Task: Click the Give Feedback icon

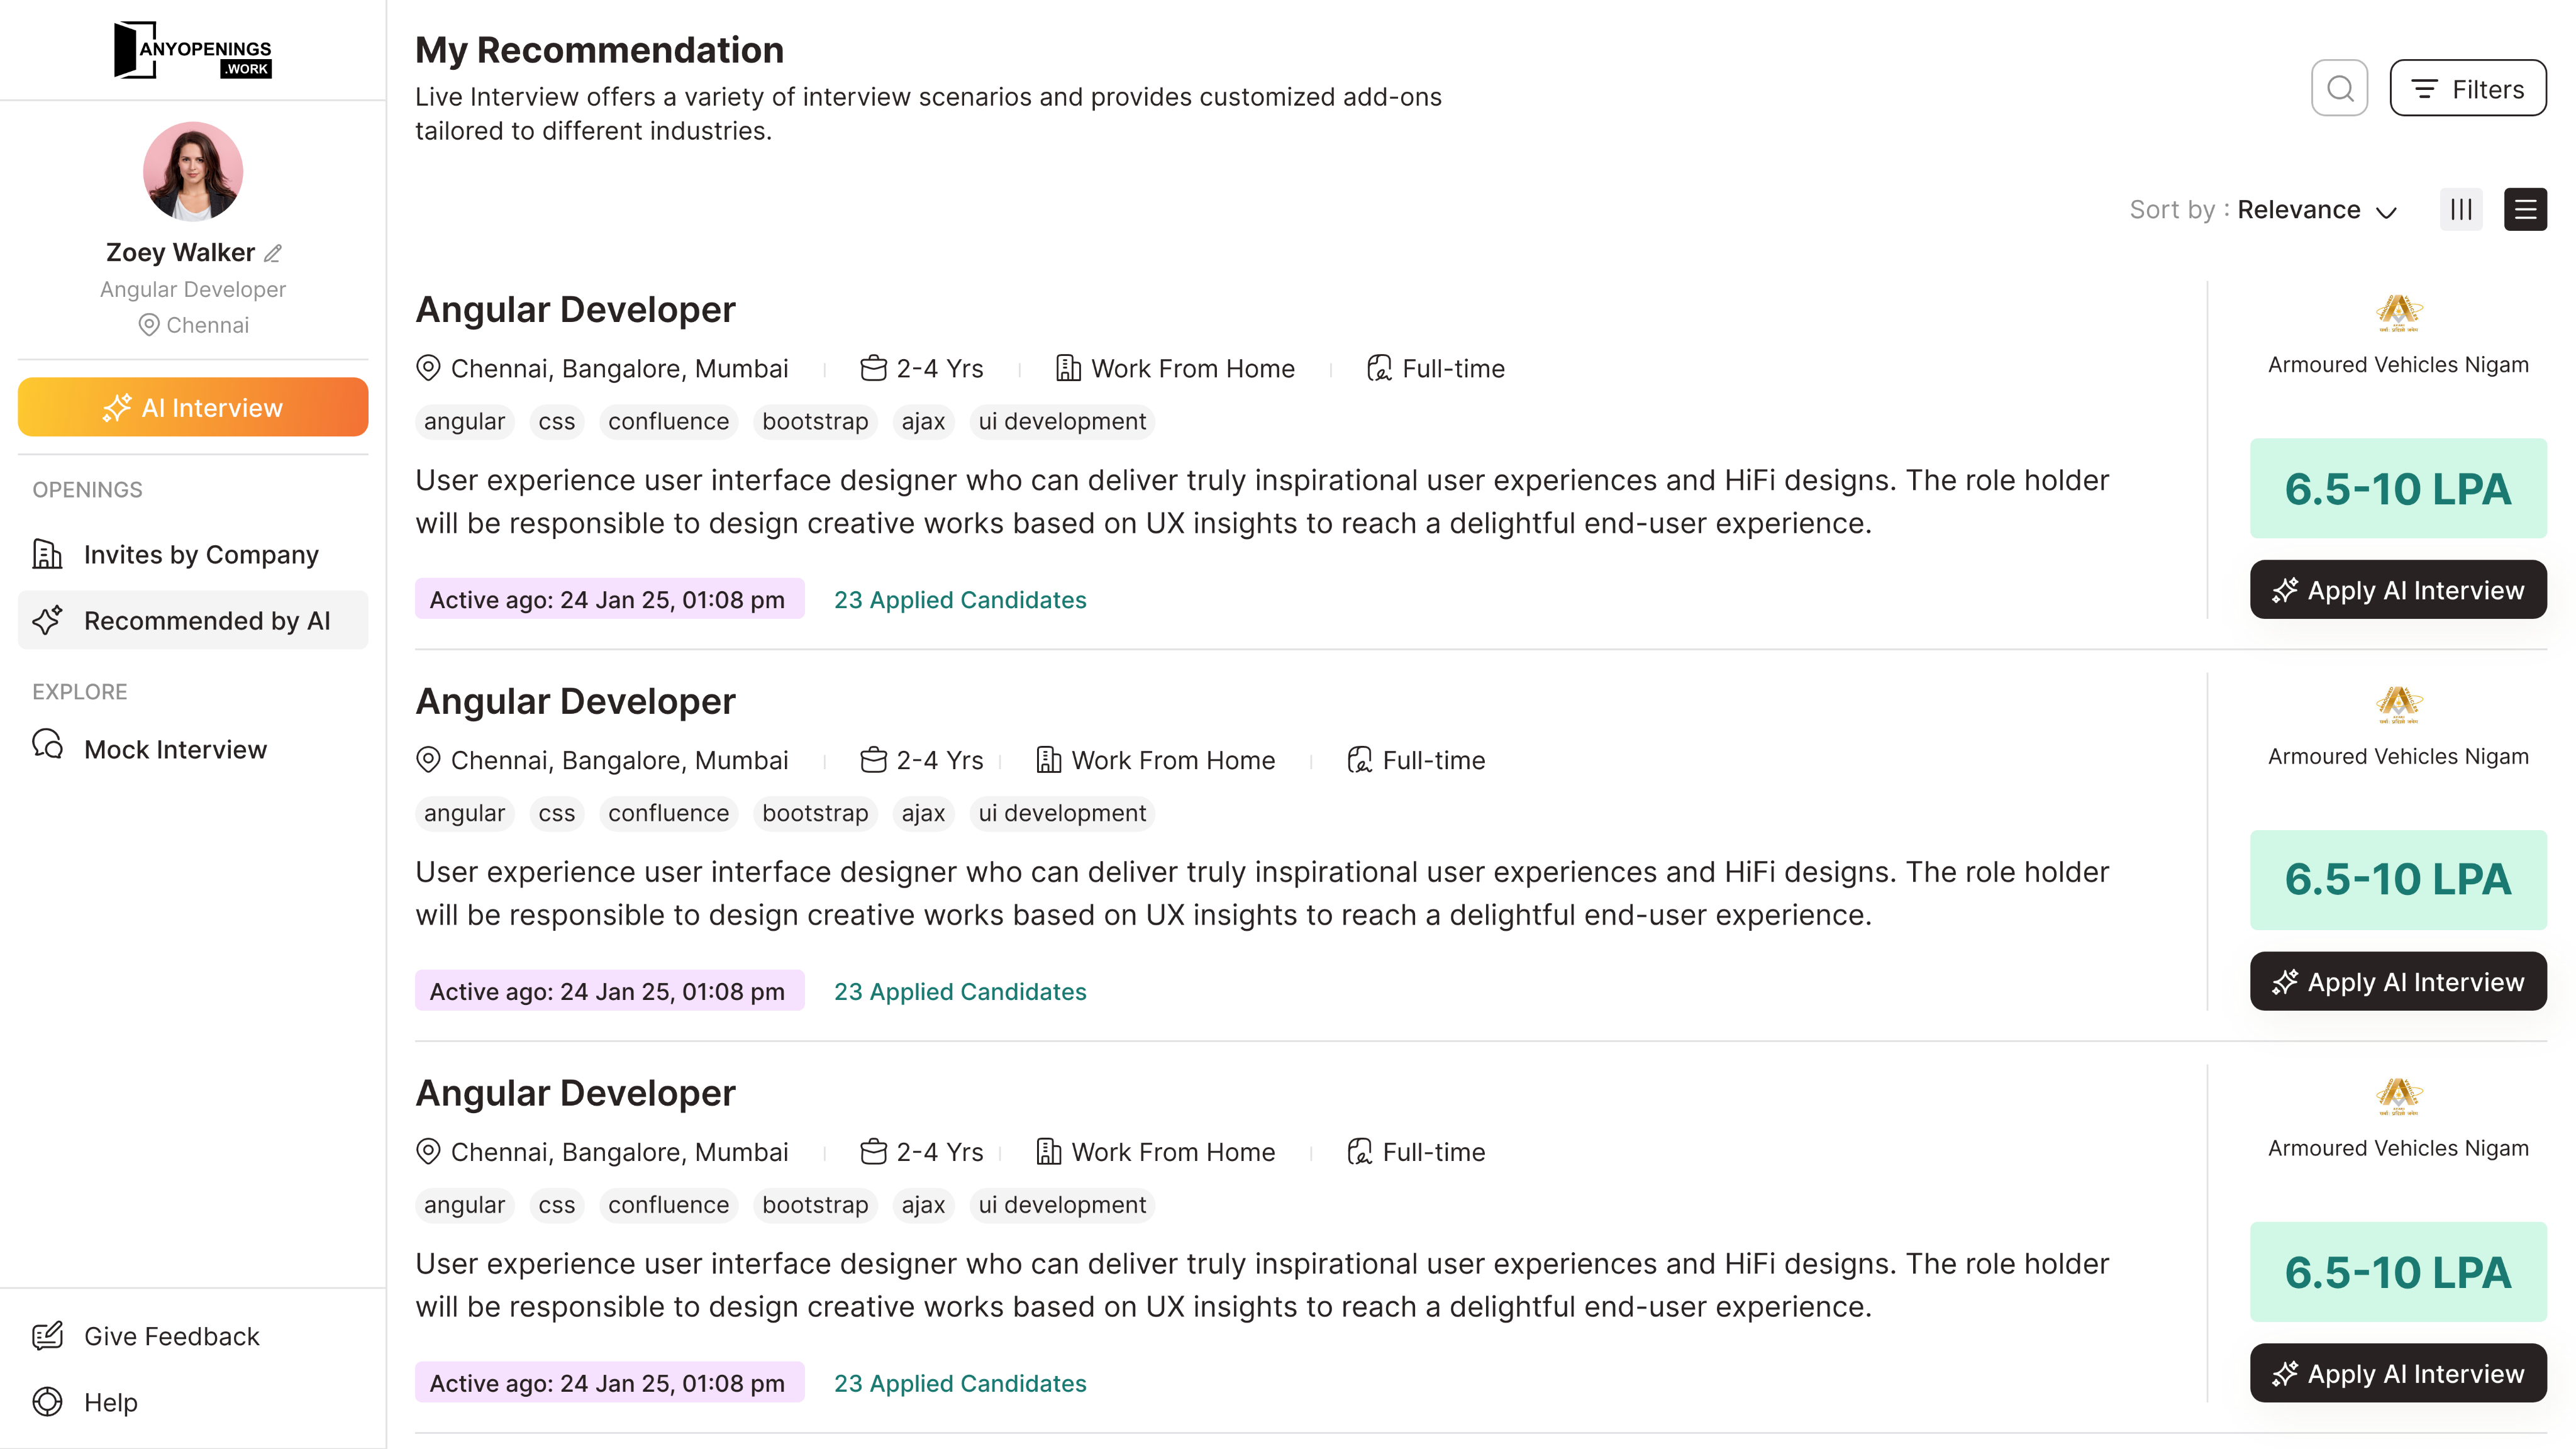Action: click(x=47, y=1336)
